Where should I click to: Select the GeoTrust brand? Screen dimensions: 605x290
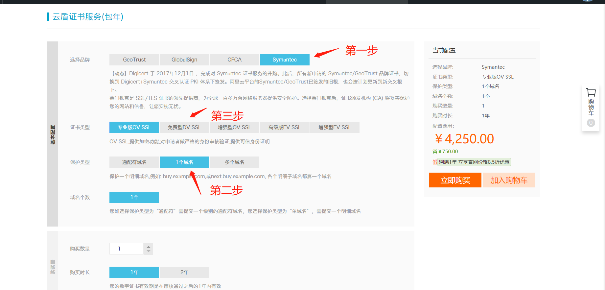[x=134, y=60]
